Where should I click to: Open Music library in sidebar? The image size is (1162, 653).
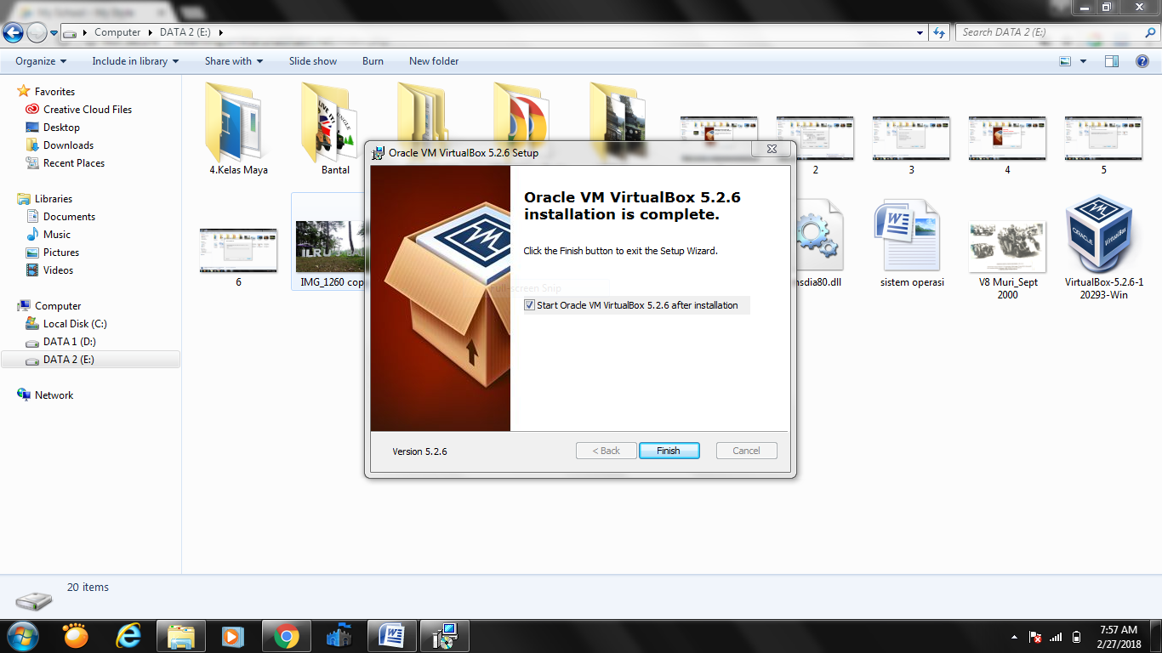(x=57, y=235)
